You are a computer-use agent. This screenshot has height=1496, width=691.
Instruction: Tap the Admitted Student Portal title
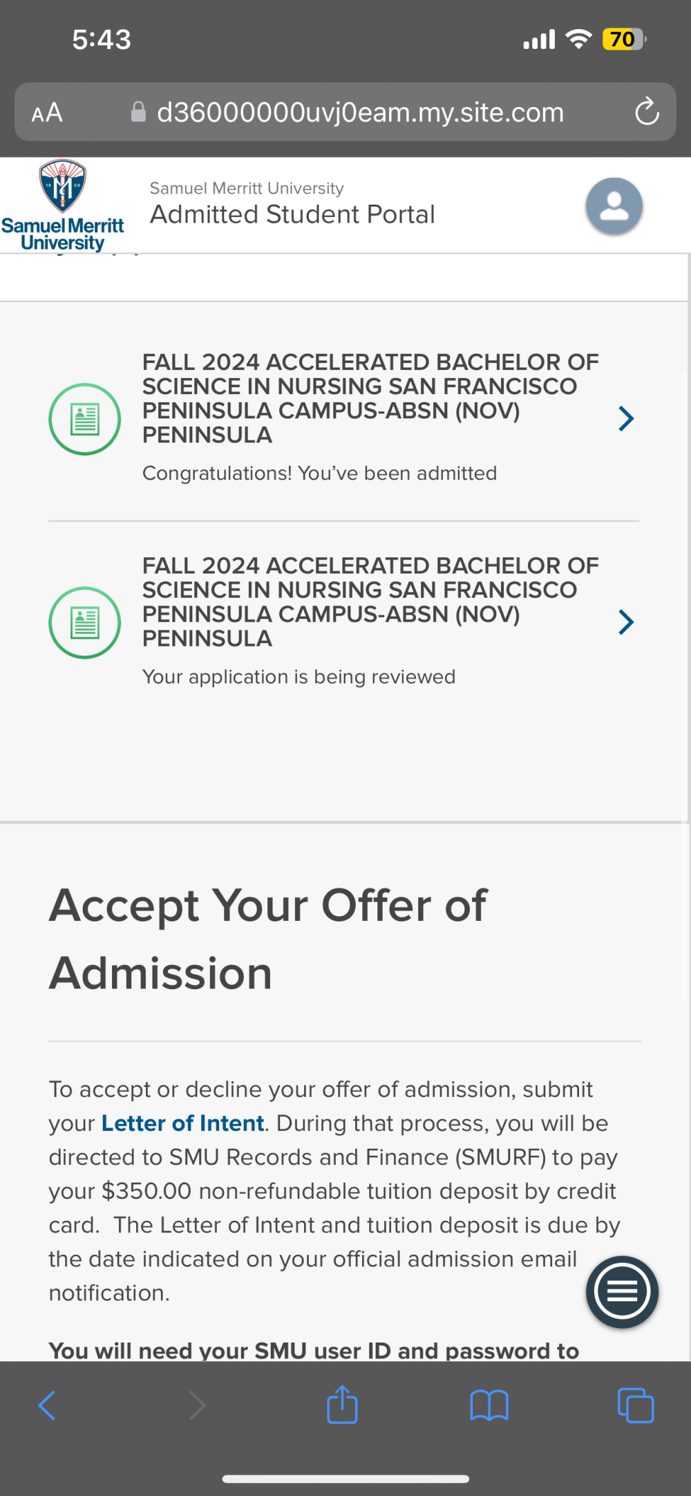(292, 214)
